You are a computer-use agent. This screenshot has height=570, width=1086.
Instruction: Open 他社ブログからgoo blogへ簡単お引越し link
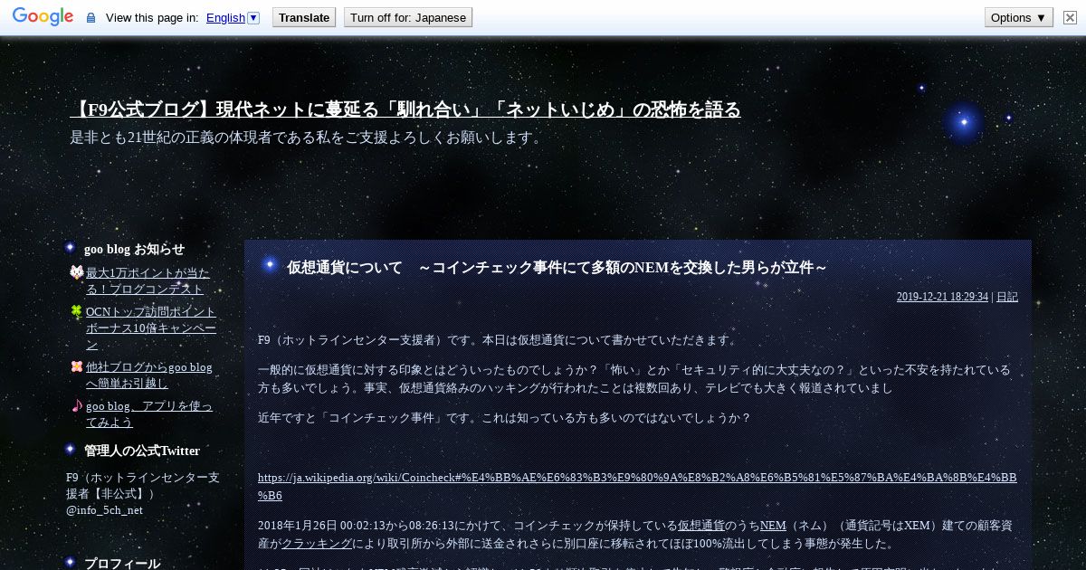[x=149, y=375]
